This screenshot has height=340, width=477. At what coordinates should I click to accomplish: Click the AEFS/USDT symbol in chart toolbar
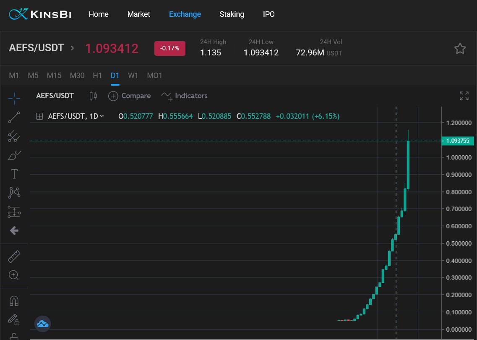click(x=55, y=96)
